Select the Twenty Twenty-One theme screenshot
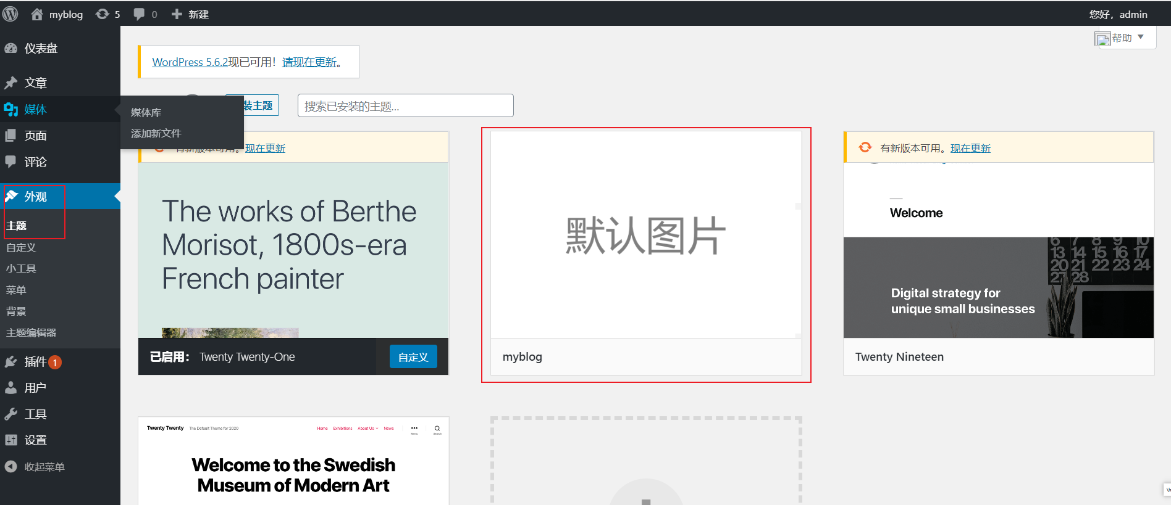 pos(293,250)
